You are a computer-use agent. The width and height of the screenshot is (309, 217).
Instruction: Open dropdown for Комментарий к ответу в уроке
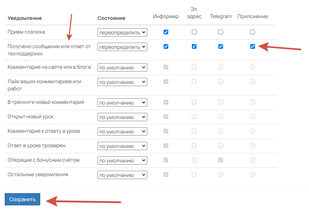point(122,131)
